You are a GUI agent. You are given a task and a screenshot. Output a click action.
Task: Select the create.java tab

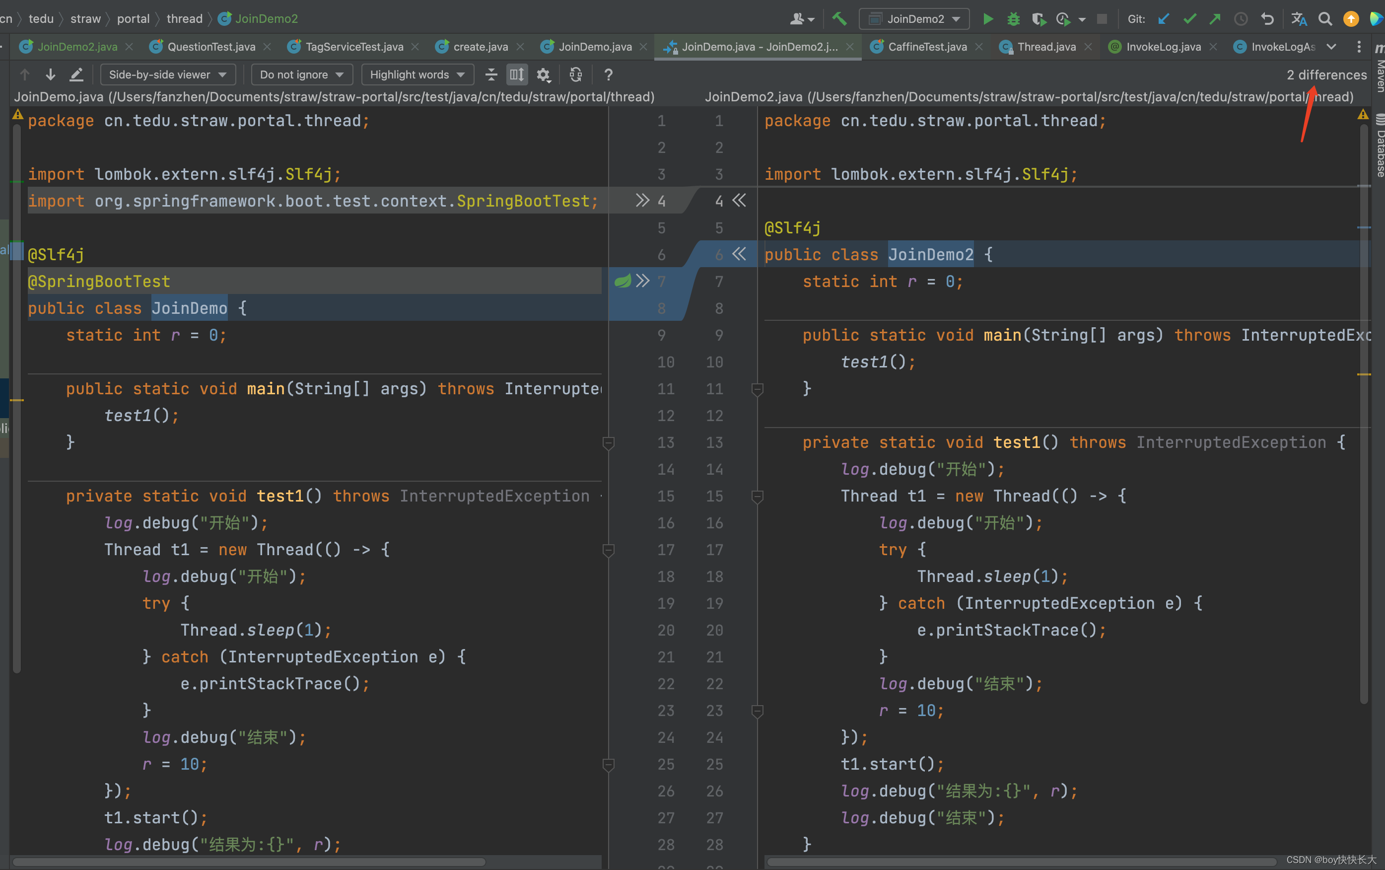480,47
